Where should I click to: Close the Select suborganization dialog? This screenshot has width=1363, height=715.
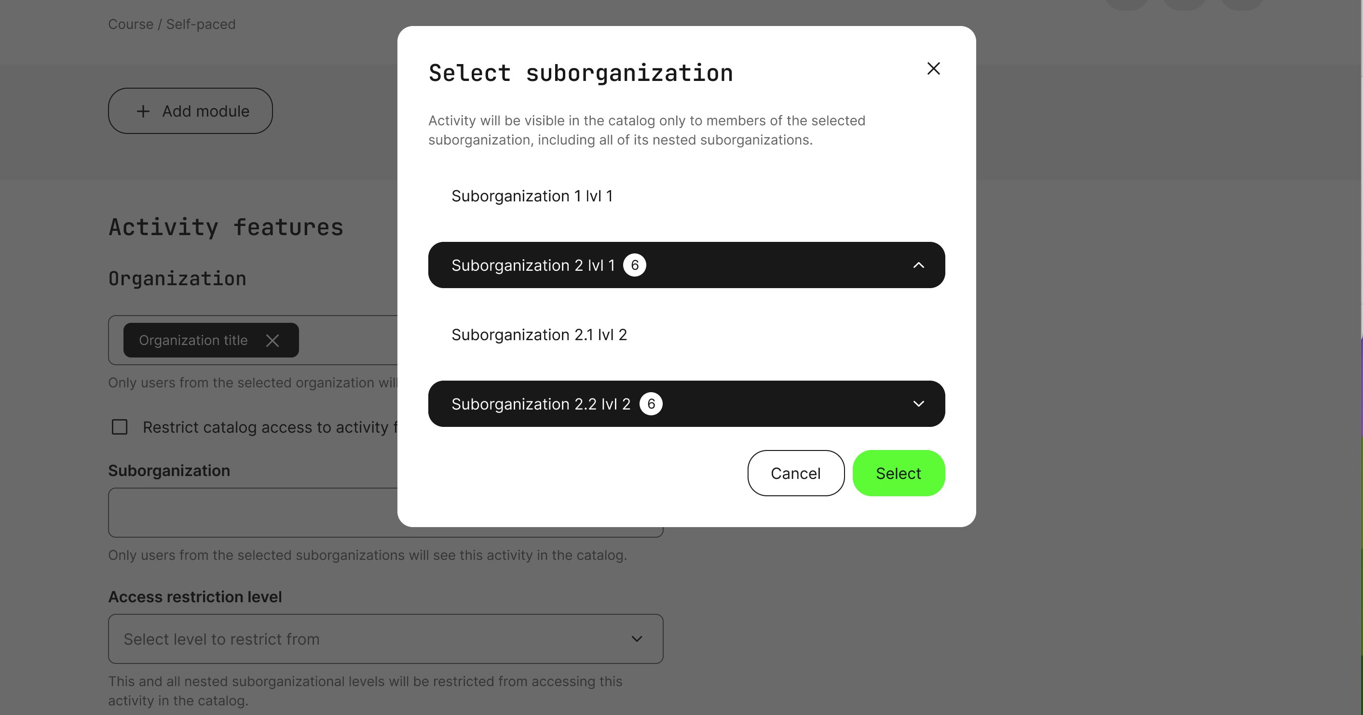pos(933,69)
